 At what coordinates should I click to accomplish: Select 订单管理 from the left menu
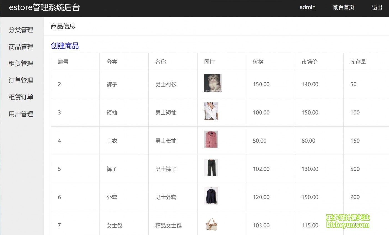21,80
